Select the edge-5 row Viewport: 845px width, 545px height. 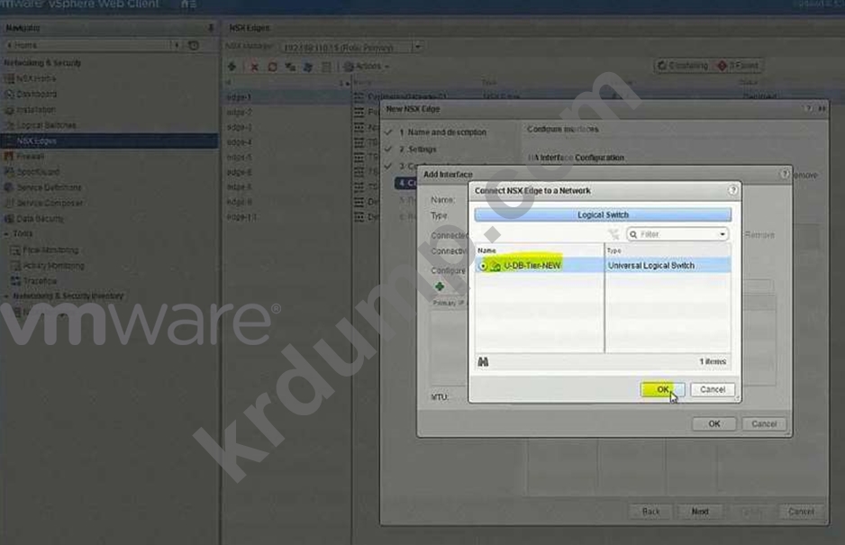pyautogui.click(x=287, y=158)
